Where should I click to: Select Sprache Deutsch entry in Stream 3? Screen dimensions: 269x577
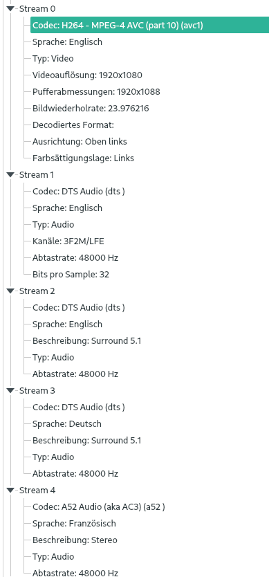(x=67, y=423)
